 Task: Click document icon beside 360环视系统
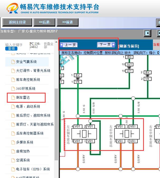(13, 89)
